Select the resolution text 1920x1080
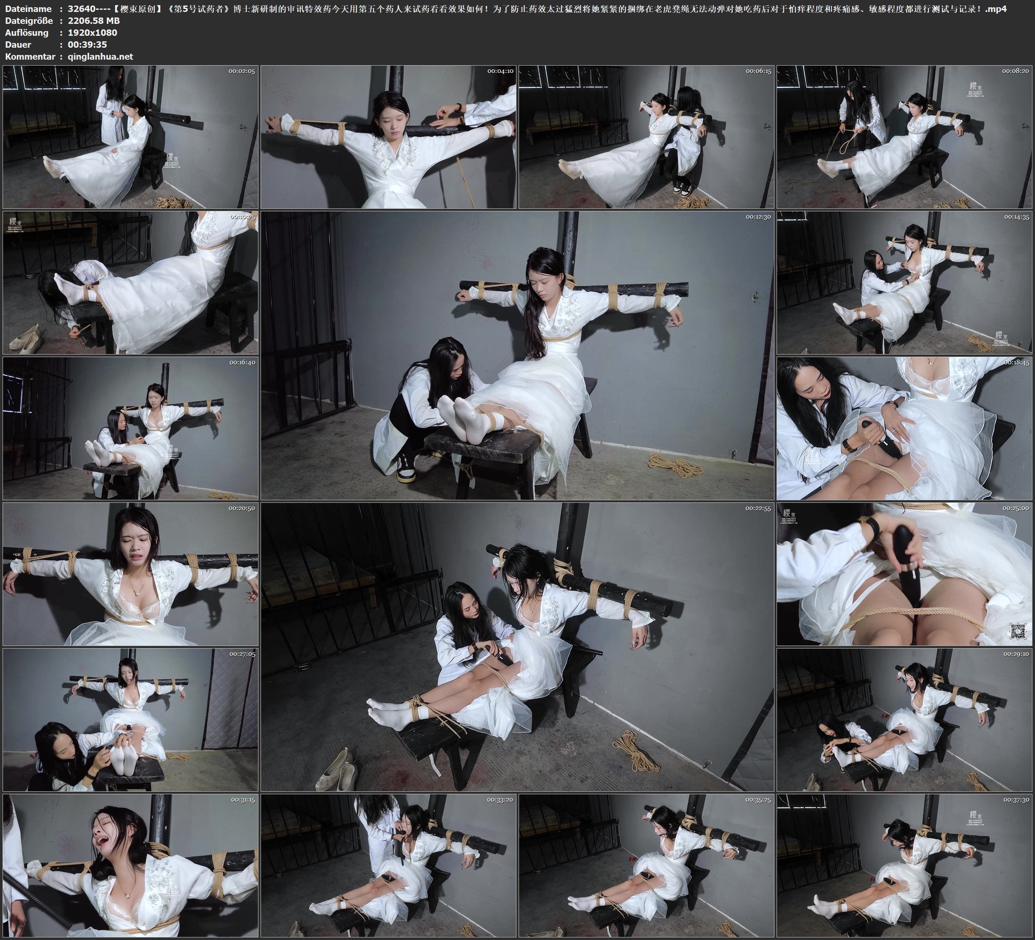Image resolution: width=1035 pixels, height=940 pixels. click(93, 32)
